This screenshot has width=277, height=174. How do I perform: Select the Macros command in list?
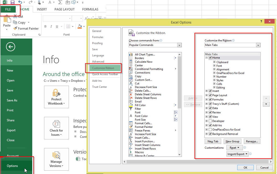point(139,152)
